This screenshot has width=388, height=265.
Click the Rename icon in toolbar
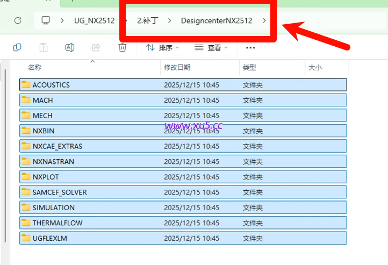pos(69,47)
